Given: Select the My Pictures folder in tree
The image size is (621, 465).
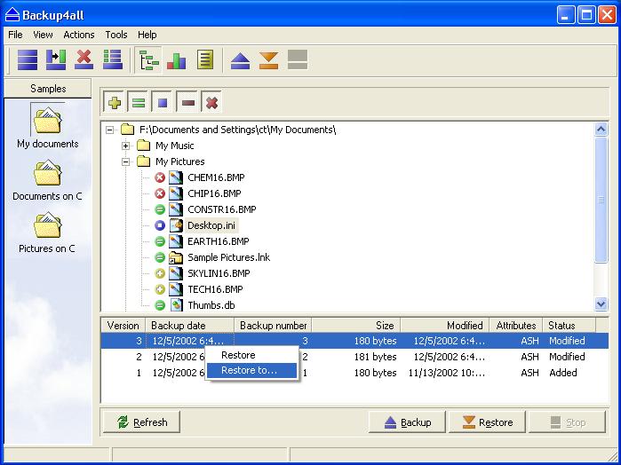Looking at the screenshot, I should pyautogui.click(x=180, y=162).
